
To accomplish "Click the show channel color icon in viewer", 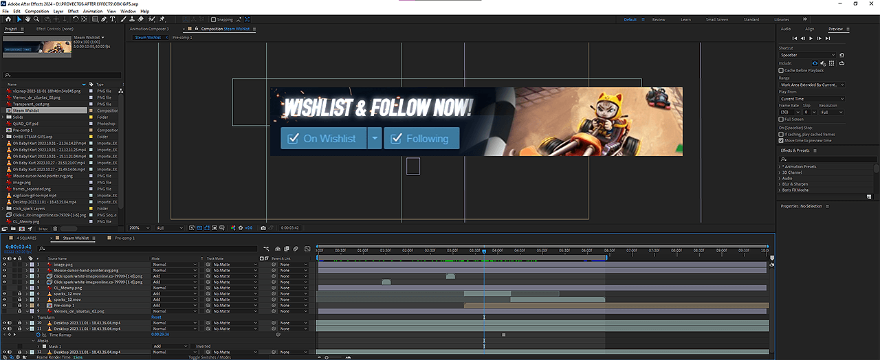I will coord(233,228).
